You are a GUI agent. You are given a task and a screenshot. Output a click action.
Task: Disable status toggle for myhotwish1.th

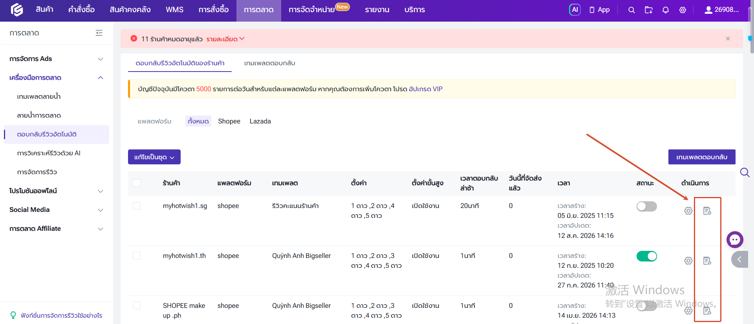(646, 256)
